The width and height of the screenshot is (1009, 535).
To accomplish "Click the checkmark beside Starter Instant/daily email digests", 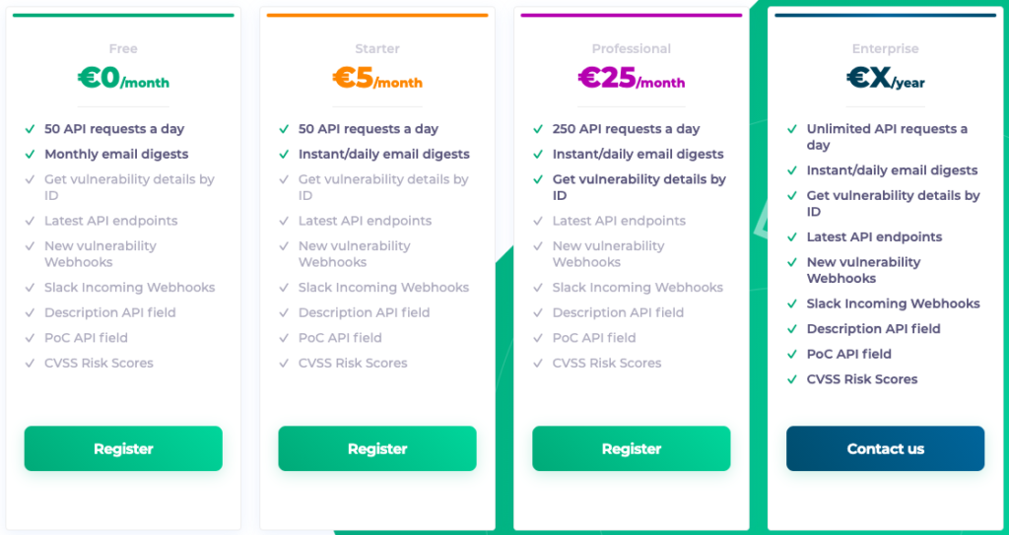I will [284, 155].
